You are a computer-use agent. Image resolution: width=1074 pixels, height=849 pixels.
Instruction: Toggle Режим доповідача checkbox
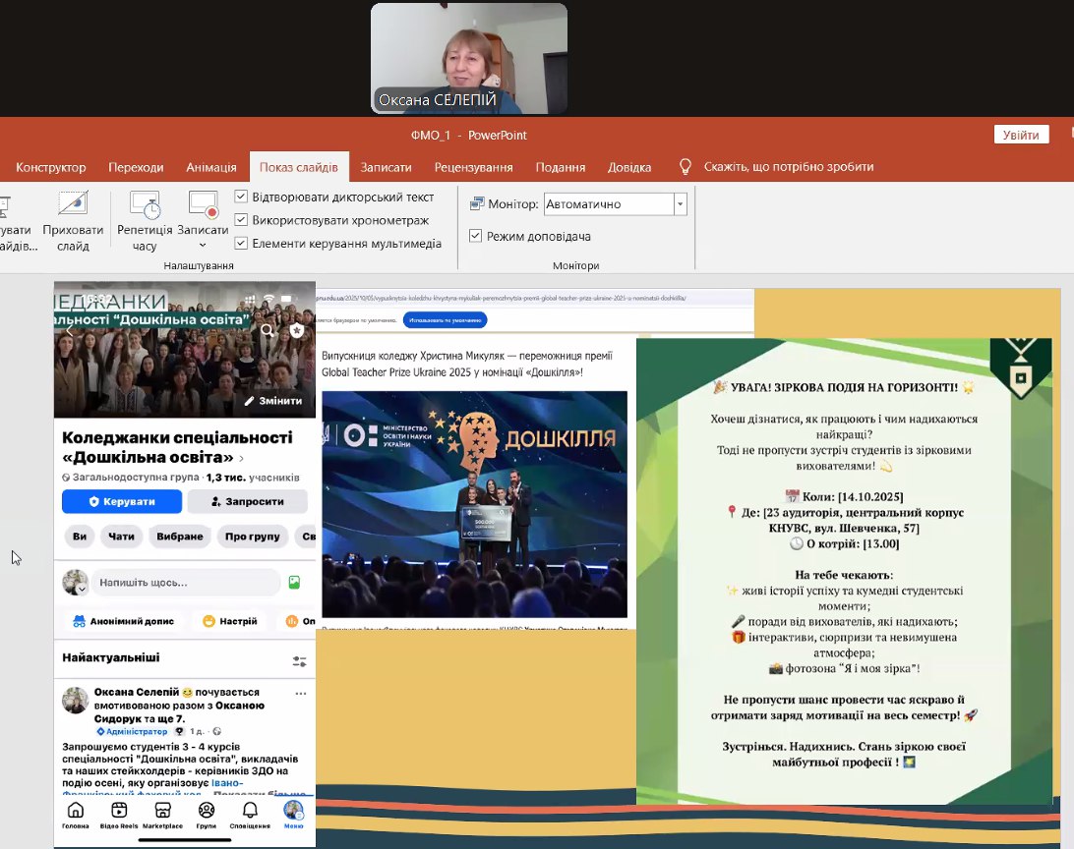[475, 236]
